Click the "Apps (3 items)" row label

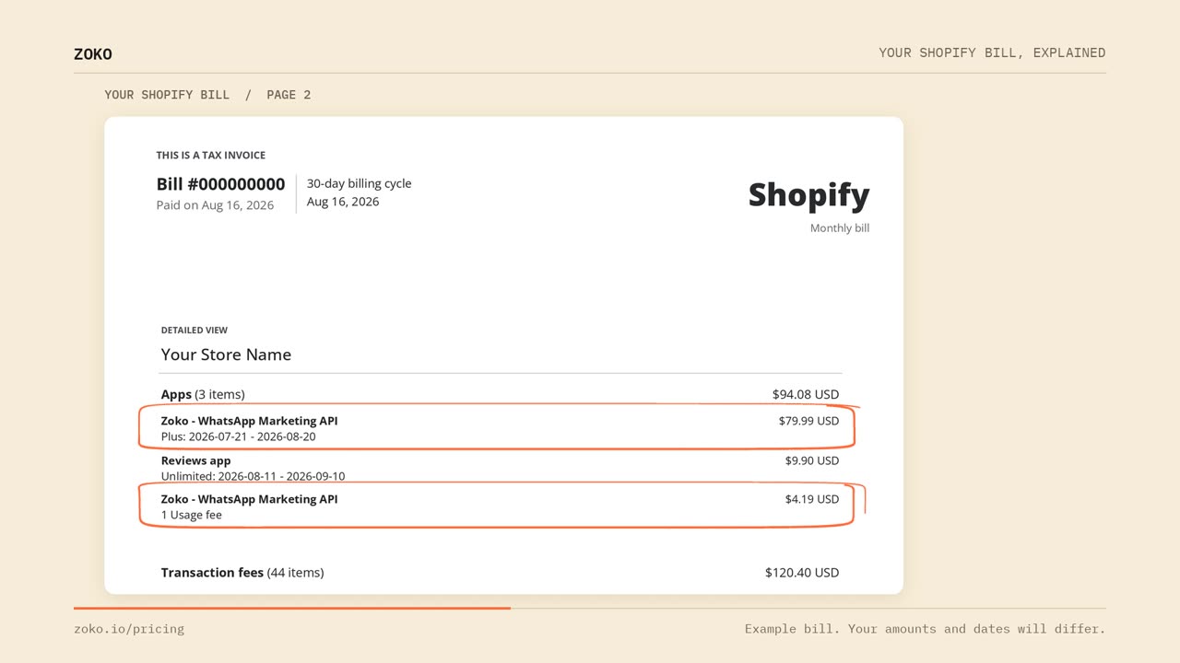click(203, 394)
